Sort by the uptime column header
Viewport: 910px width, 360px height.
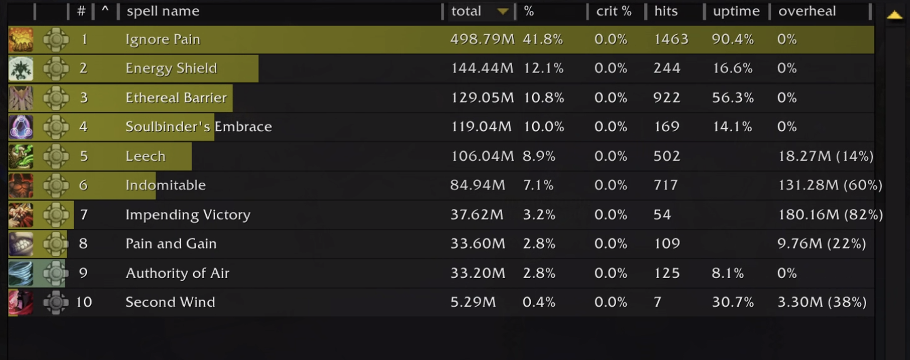point(736,11)
